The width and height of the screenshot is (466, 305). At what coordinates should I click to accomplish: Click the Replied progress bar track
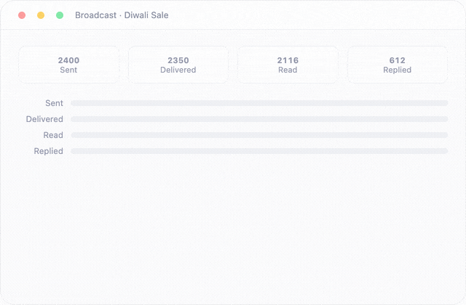point(259,151)
